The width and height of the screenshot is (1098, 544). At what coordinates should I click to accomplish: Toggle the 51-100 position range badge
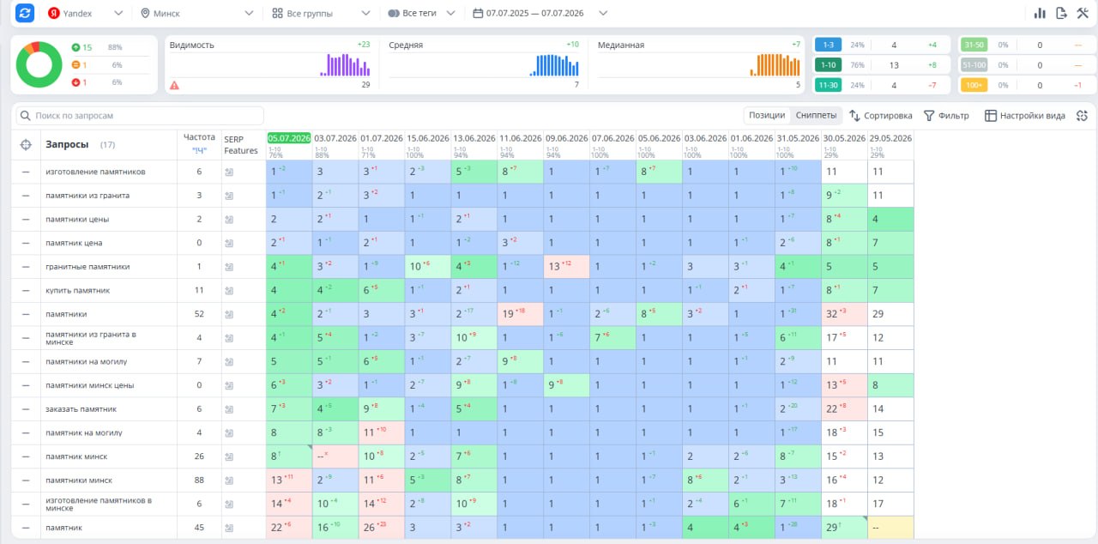pos(974,65)
